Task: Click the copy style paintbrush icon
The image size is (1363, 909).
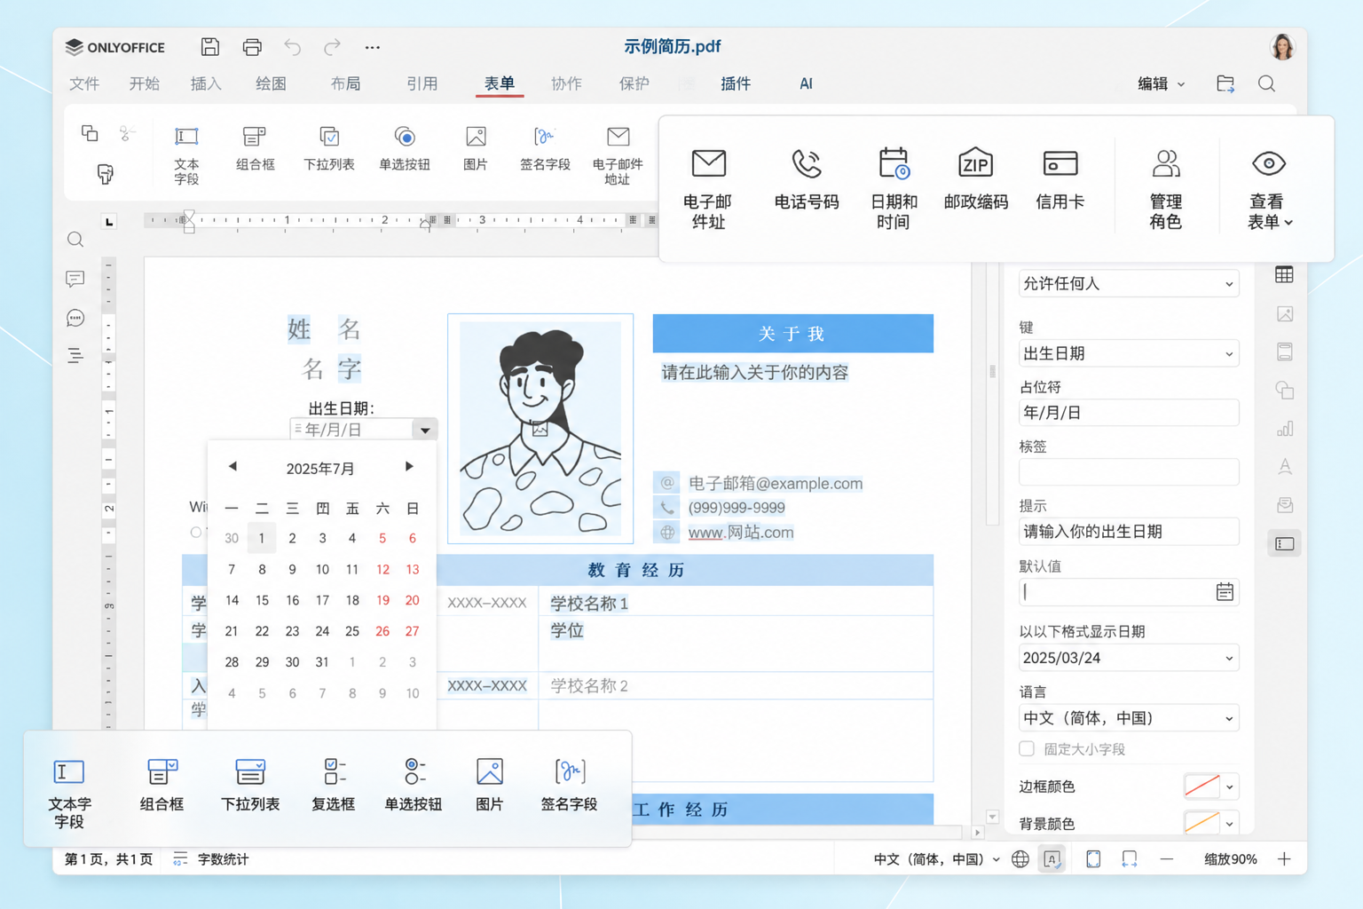Action: 105,174
